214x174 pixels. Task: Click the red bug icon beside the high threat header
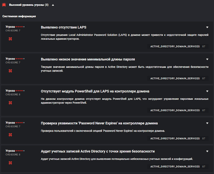click(x=5, y=5)
